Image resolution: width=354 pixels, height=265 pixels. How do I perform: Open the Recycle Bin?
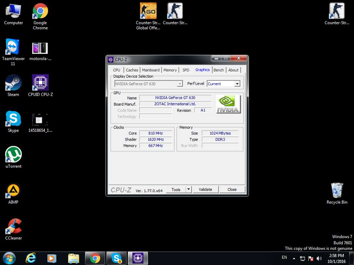[x=337, y=191]
